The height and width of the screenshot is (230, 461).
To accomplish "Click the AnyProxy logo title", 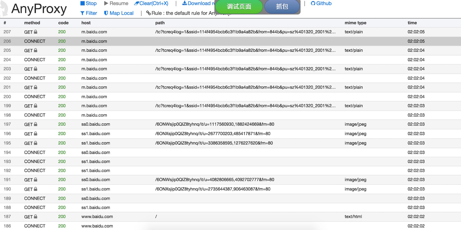I will click(39, 9).
